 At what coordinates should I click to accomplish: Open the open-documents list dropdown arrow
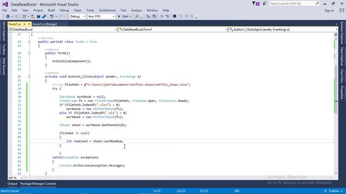(336, 24)
